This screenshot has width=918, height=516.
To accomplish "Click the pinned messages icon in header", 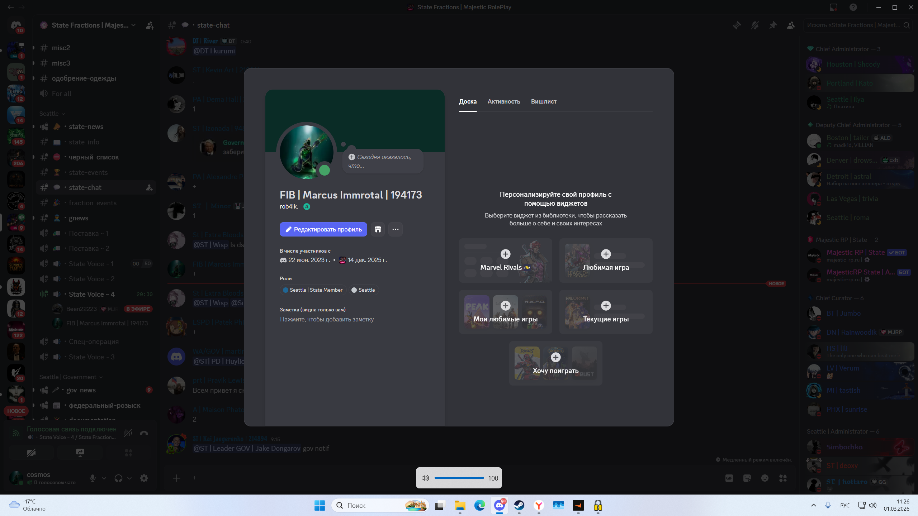I will (x=773, y=25).
